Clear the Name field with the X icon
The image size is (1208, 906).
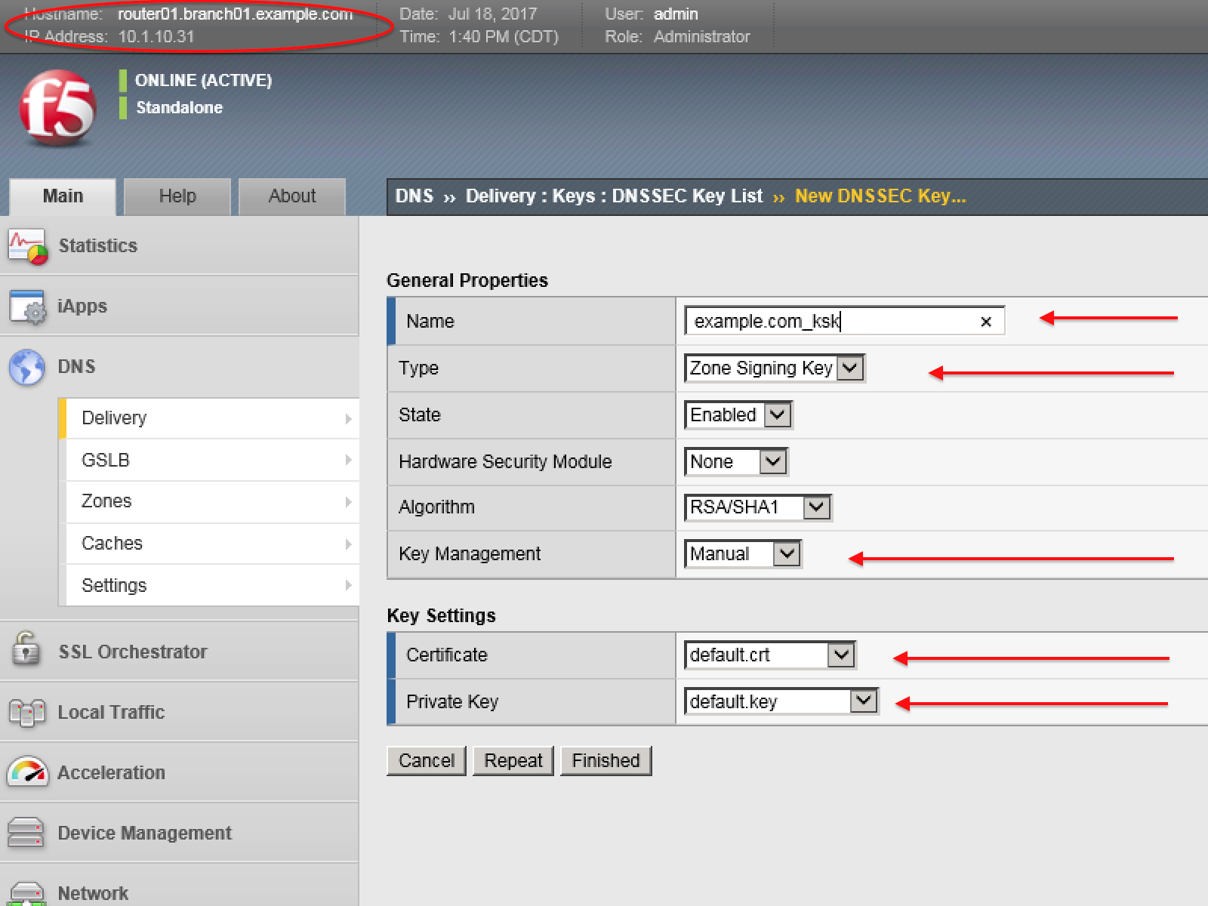[x=985, y=322]
